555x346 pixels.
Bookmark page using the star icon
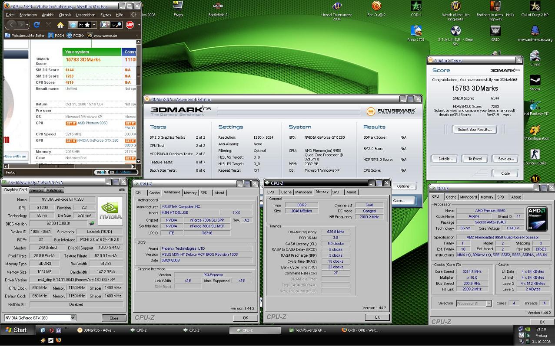pos(87,25)
